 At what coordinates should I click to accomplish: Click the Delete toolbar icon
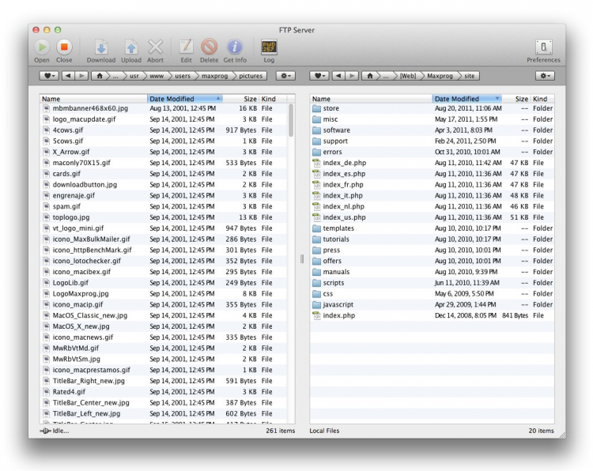point(209,47)
